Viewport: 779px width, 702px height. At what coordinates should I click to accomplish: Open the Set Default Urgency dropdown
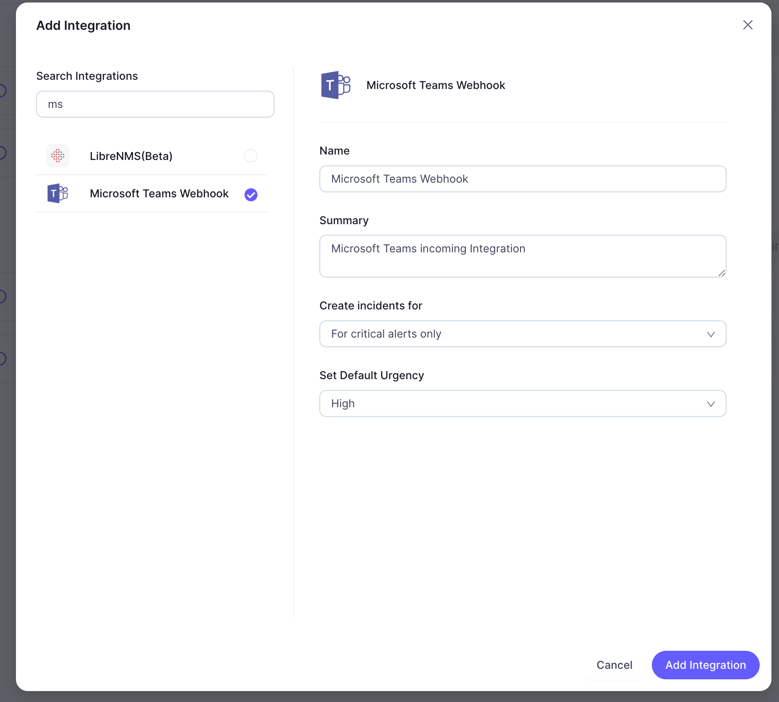tap(523, 403)
